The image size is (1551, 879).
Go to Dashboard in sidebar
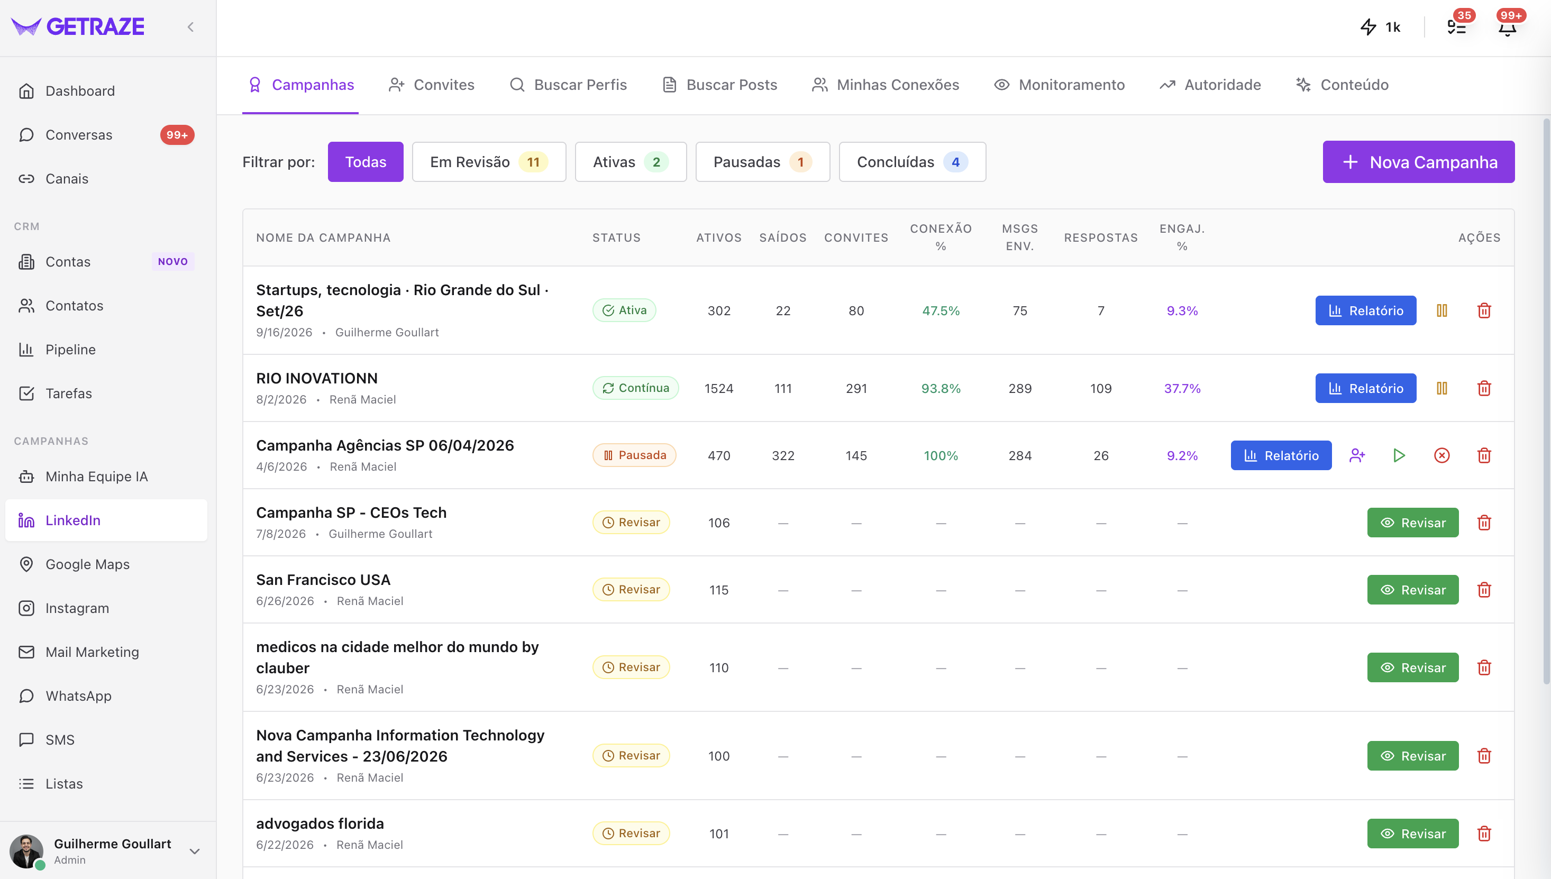[x=106, y=90]
